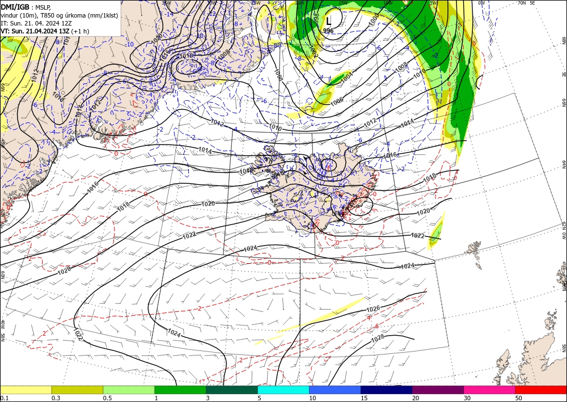Click the '50' legend scale value
Screen dimensions: 567x402
coord(519,398)
